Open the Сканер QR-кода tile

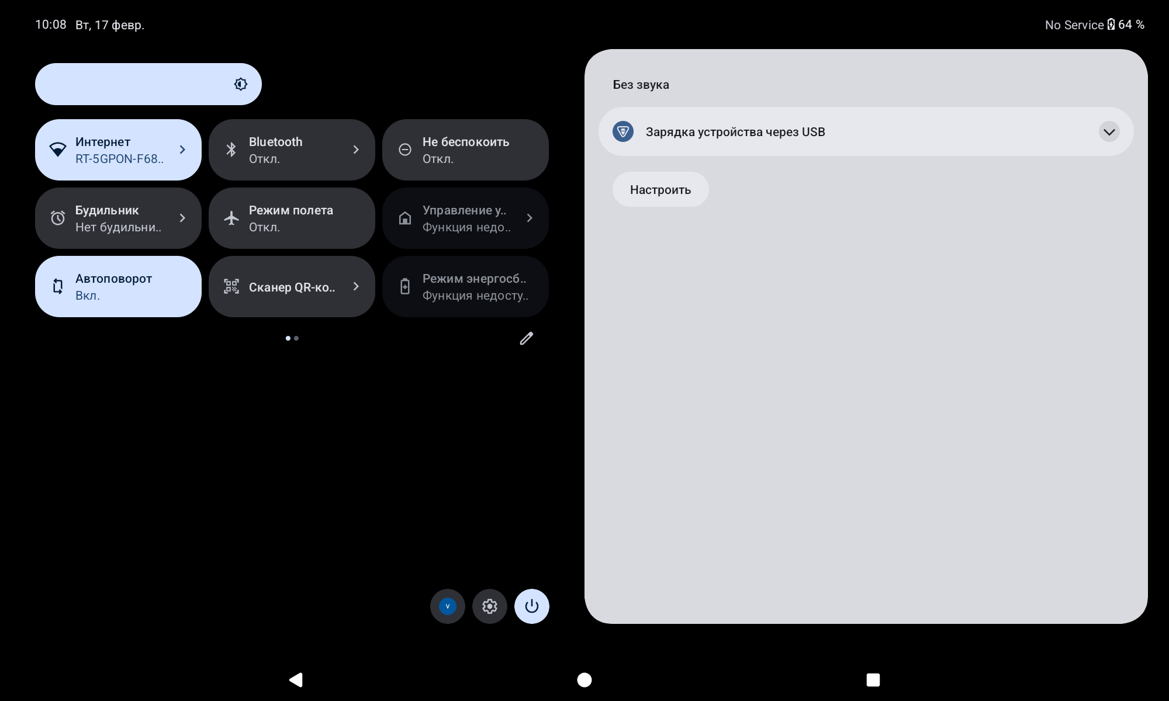click(291, 286)
